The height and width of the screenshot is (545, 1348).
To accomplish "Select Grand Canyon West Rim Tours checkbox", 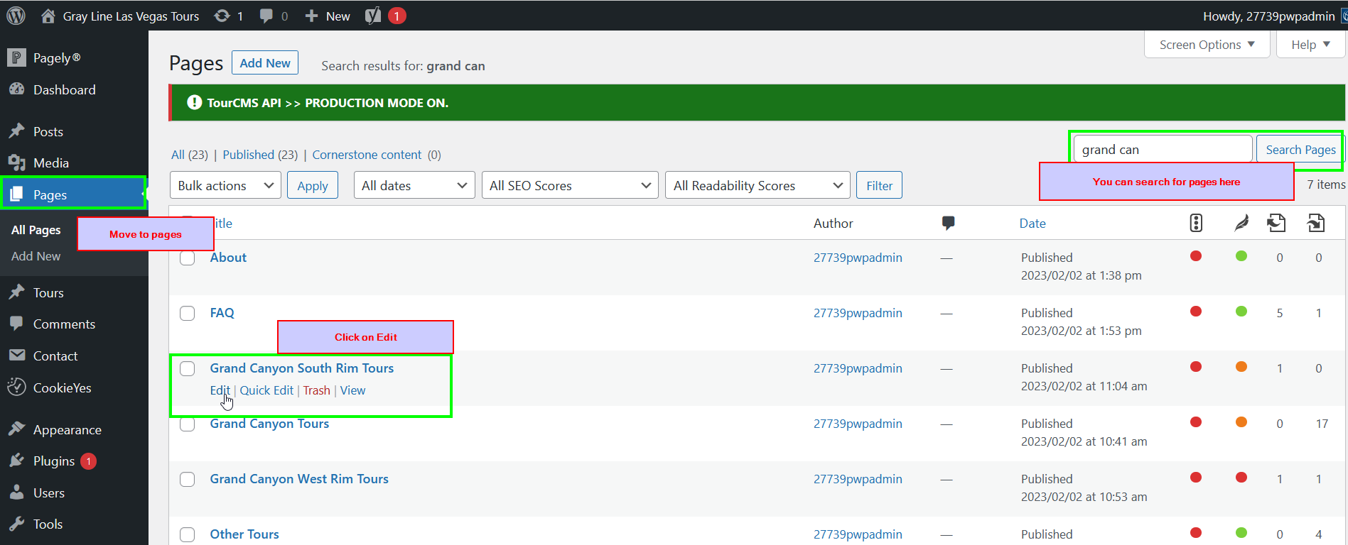I will pyautogui.click(x=188, y=480).
